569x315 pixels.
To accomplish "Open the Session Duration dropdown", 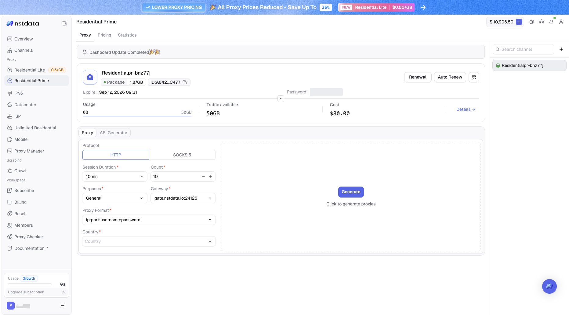I will tap(115, 177).
